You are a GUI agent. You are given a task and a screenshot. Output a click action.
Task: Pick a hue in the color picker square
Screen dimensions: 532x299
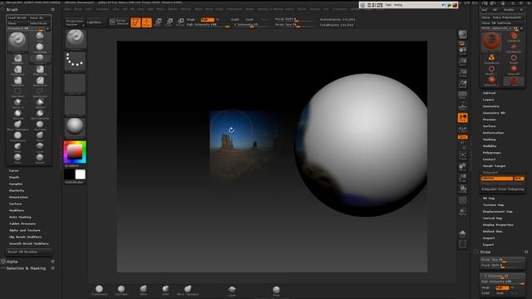[75, 152]
